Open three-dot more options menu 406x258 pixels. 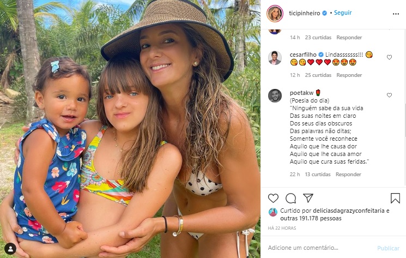click(396, 14)
